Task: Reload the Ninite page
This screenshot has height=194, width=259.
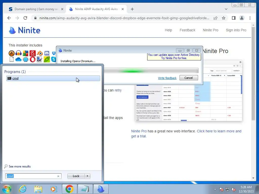Action: 25,18
